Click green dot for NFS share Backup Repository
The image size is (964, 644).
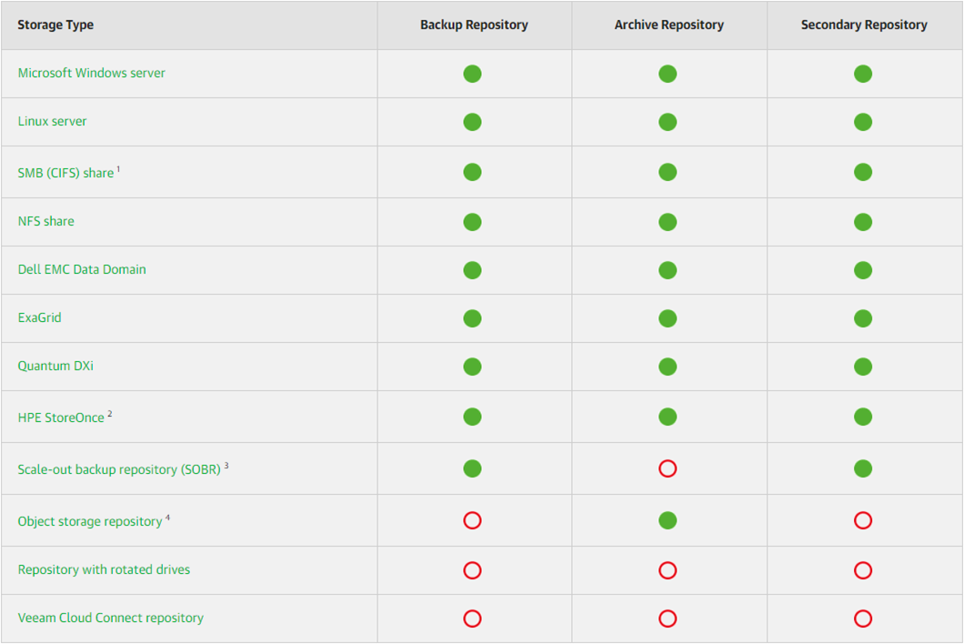click(472, 222)
